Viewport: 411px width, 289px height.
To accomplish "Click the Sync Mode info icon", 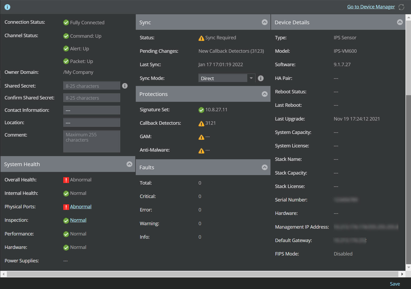I will [261, 78].
